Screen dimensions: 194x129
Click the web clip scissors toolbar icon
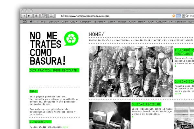coord(44,16)
